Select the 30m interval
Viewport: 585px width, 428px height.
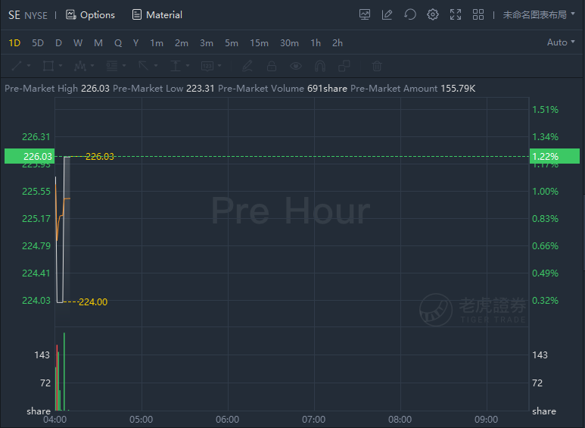290,43
